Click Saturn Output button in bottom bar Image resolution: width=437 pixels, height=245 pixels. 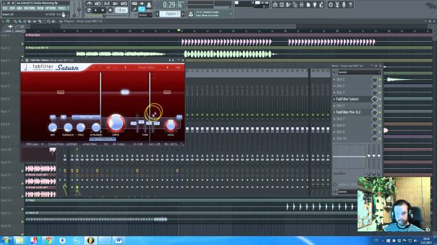click(x=119, y=144)
